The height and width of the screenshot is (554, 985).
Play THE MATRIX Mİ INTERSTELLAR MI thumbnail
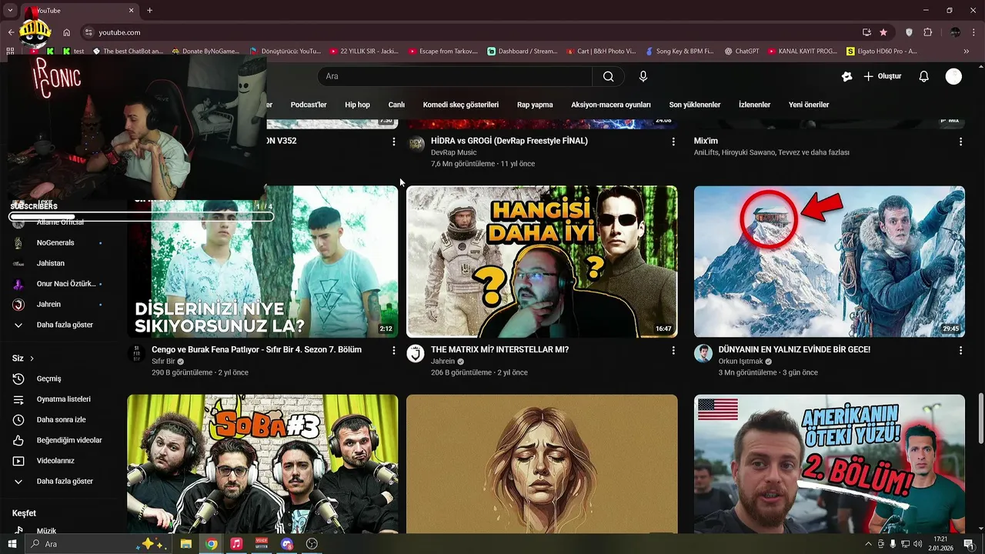(542, 262)
